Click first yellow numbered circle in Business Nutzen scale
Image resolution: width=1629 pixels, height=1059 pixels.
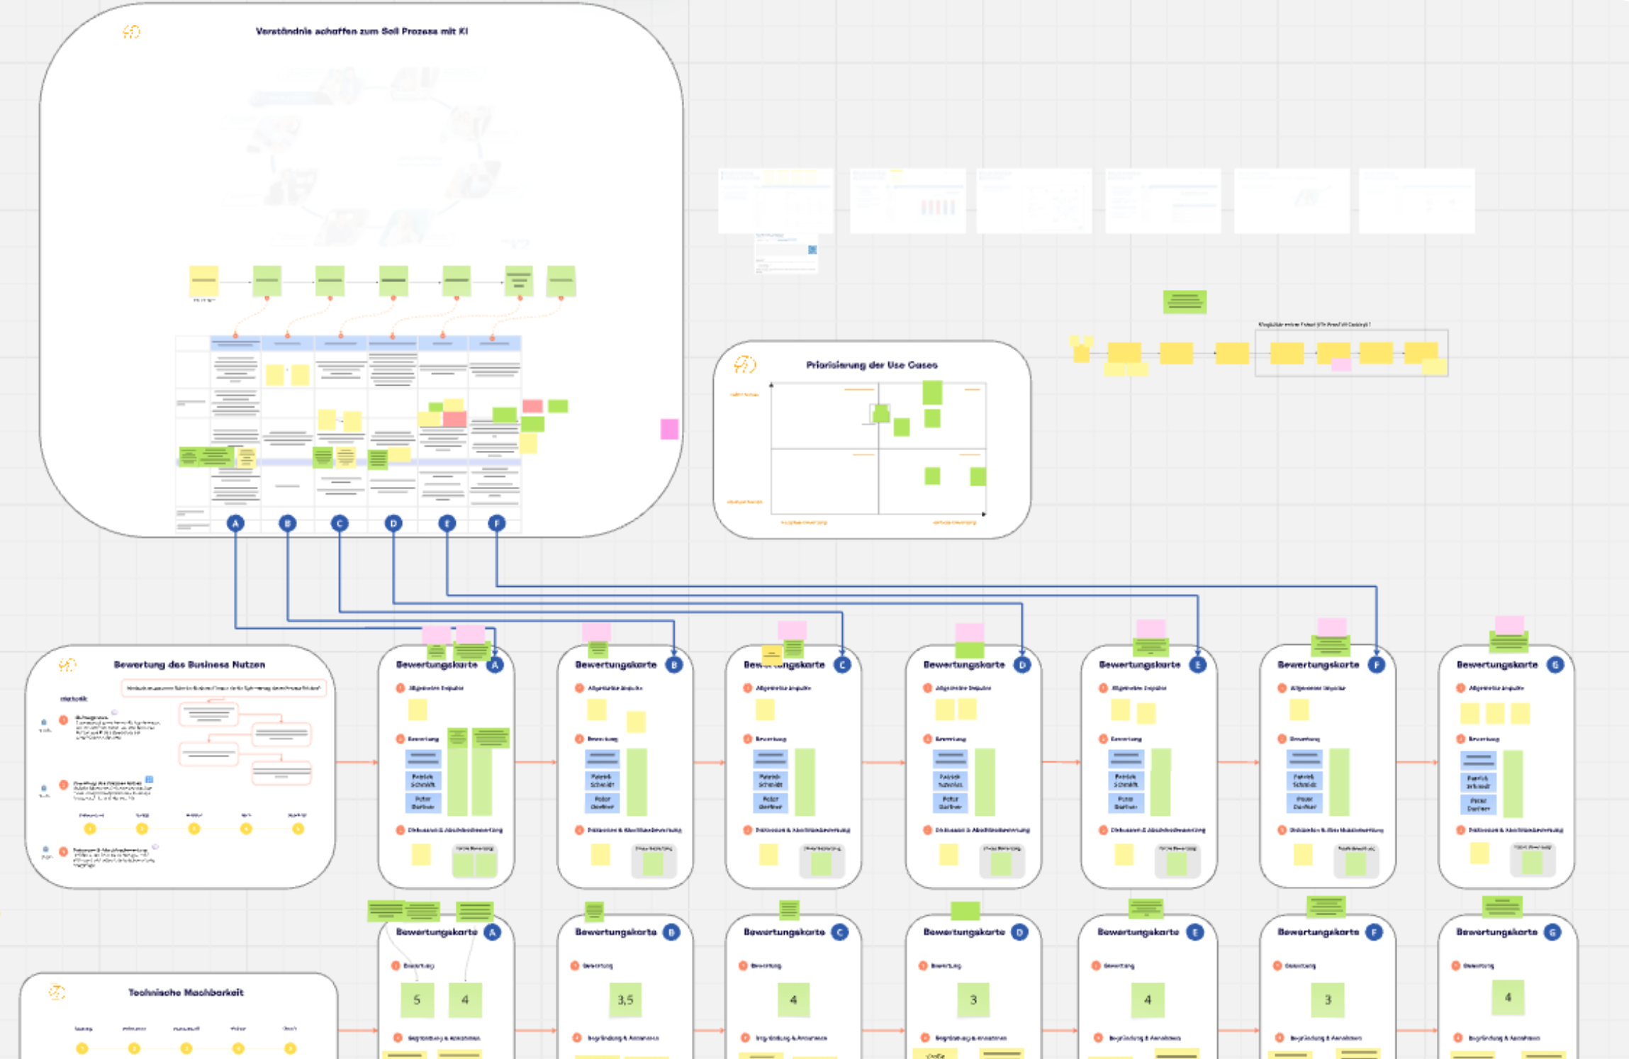click(89, 828)
